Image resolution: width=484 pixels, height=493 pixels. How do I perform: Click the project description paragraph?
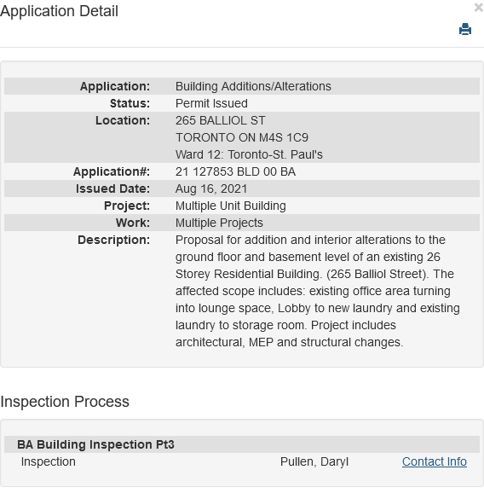[318, 291]
